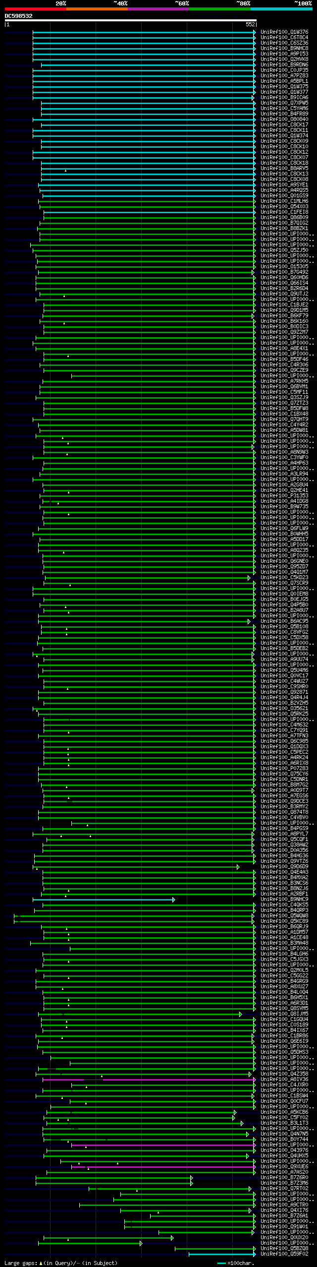This screenshot has width=317, height=1267.
Task: Open the UniRef100_B9ICA6 entry
Action: 284,97
